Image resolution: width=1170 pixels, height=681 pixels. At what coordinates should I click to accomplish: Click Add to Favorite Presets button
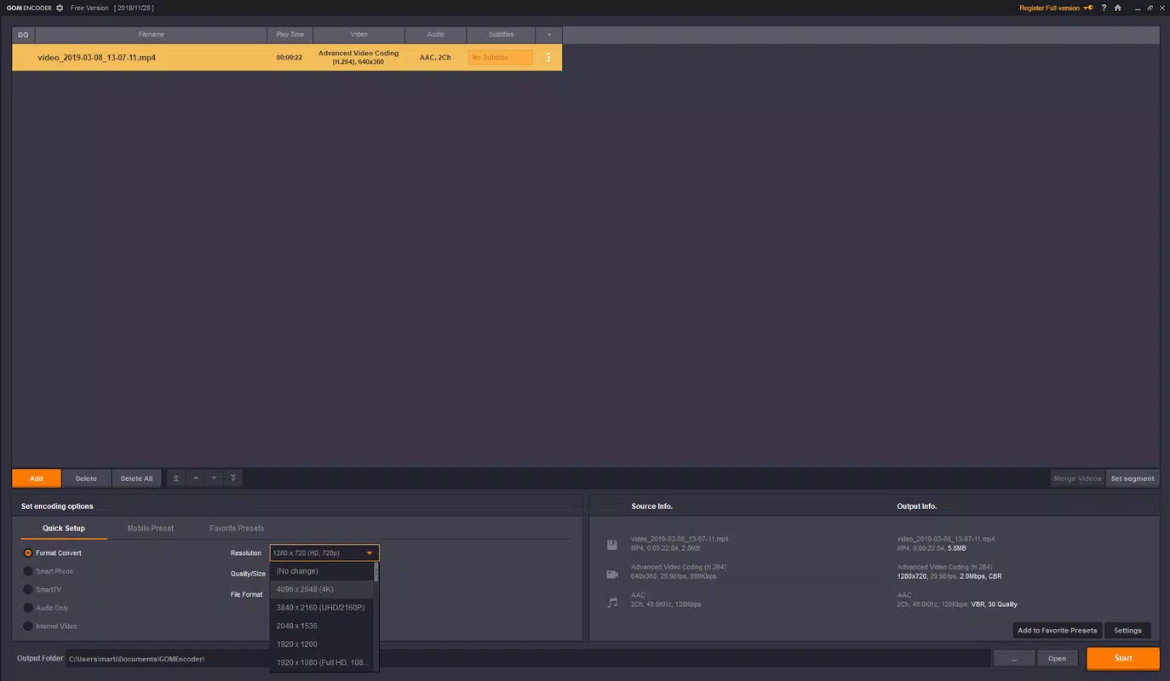(x=1058, y=631)
